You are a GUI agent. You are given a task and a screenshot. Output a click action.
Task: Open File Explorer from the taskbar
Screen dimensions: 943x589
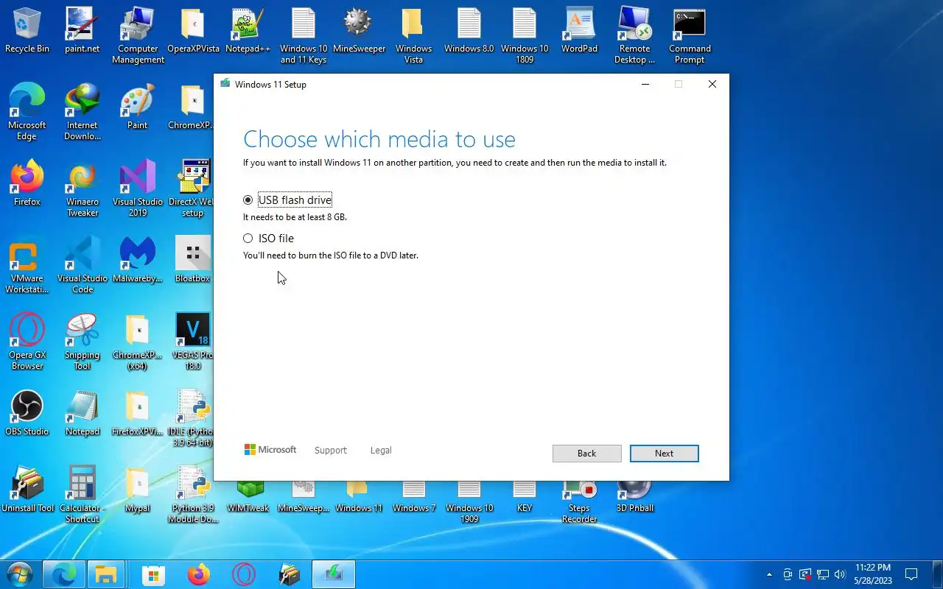(x=107, y=574)
